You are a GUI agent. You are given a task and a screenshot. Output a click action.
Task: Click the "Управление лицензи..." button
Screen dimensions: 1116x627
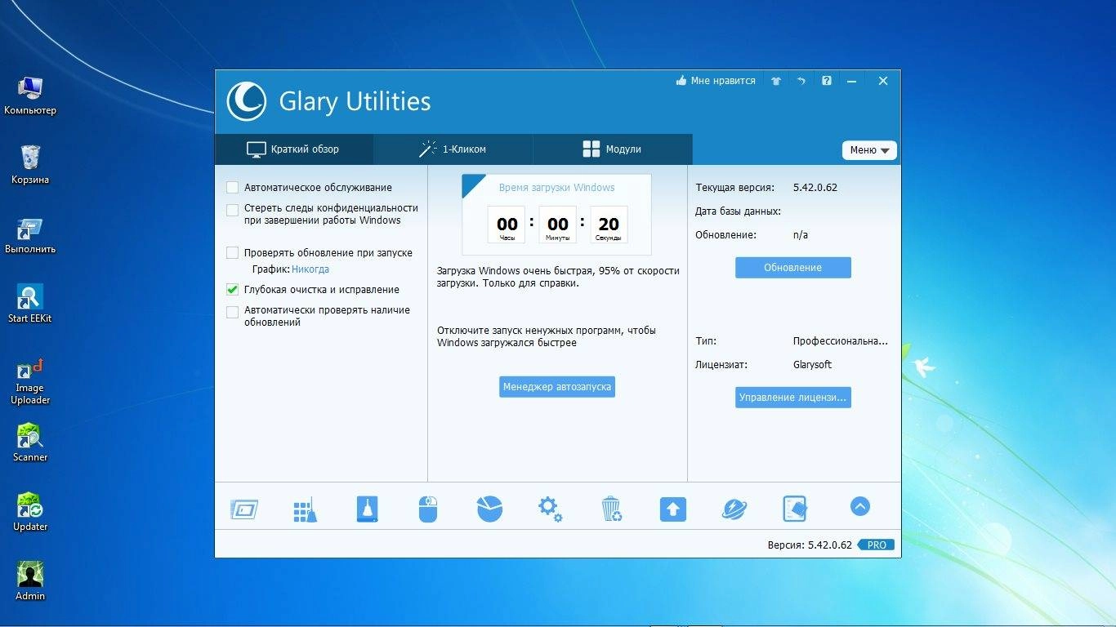[793, 398]
